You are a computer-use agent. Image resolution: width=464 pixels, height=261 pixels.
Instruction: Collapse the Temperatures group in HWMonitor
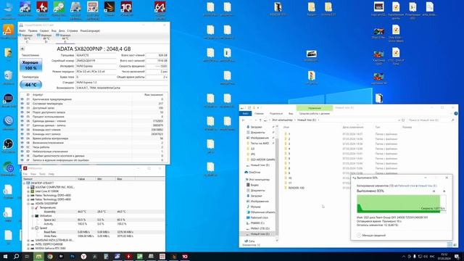[33, 208]
